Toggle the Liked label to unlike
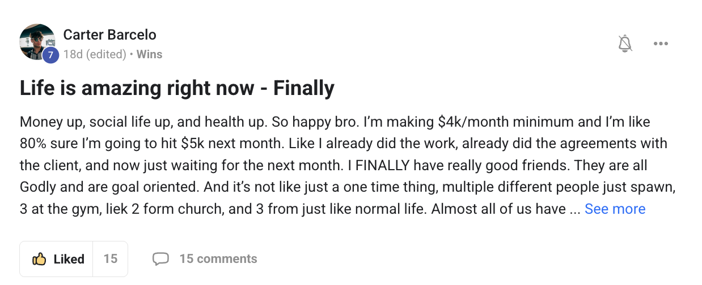 click(69, 259)
